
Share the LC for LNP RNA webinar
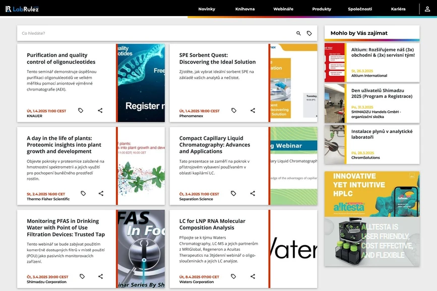click(253, 276)
